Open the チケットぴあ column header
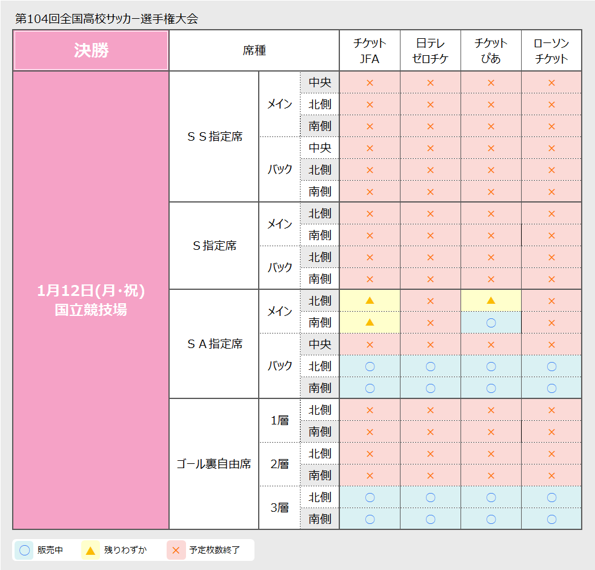Screen dimensions: 595x570 [x=491, y=50]
